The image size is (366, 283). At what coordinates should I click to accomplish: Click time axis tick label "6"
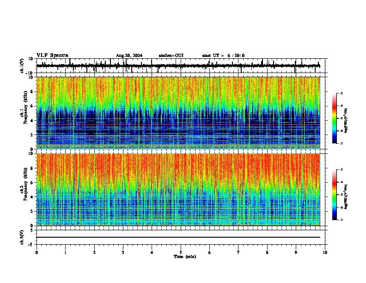[x=210, y=252]
